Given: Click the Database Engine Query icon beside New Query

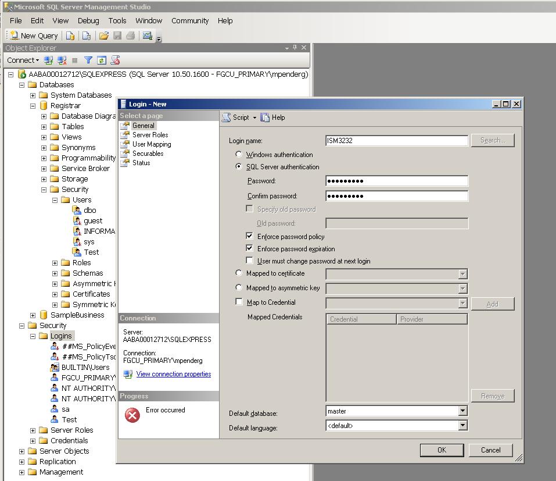Looking at the screenshot, I should point(70,35).
